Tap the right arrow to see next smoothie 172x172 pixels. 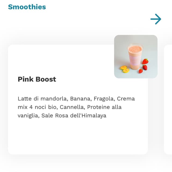(x=156, y=19)
